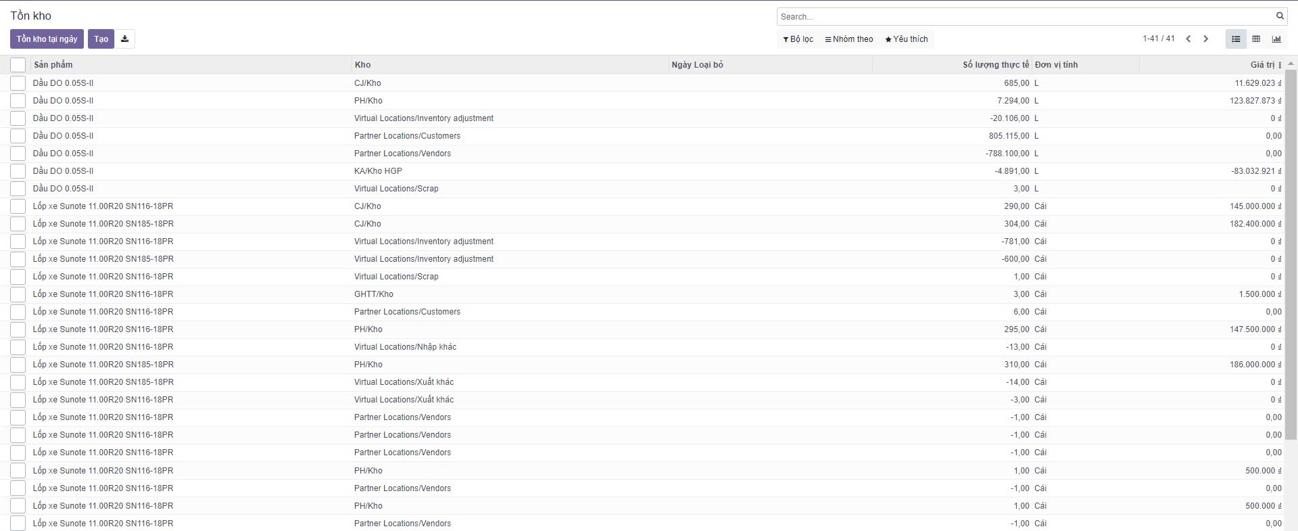Go to the next page of records

tap(1205, 39)
